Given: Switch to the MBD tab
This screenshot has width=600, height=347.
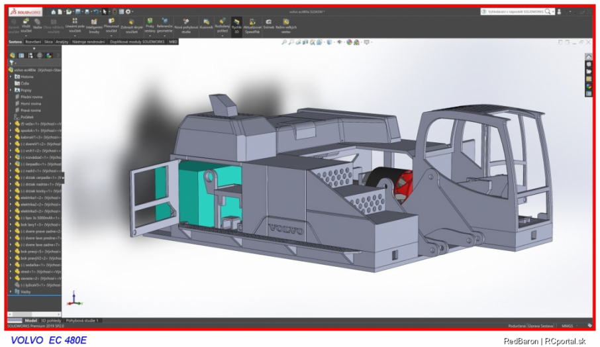Looking at the screenshot, I should coord(173,42).
